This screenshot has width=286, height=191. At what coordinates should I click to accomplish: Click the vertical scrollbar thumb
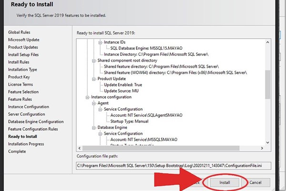pos(267,85)
